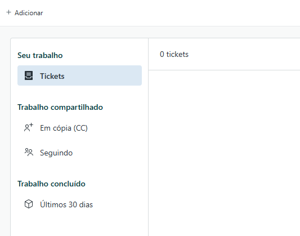The width and height of the screenshot is (300, 236).
Task: Click the plus icon beside Adicionar
Action: 8,12
